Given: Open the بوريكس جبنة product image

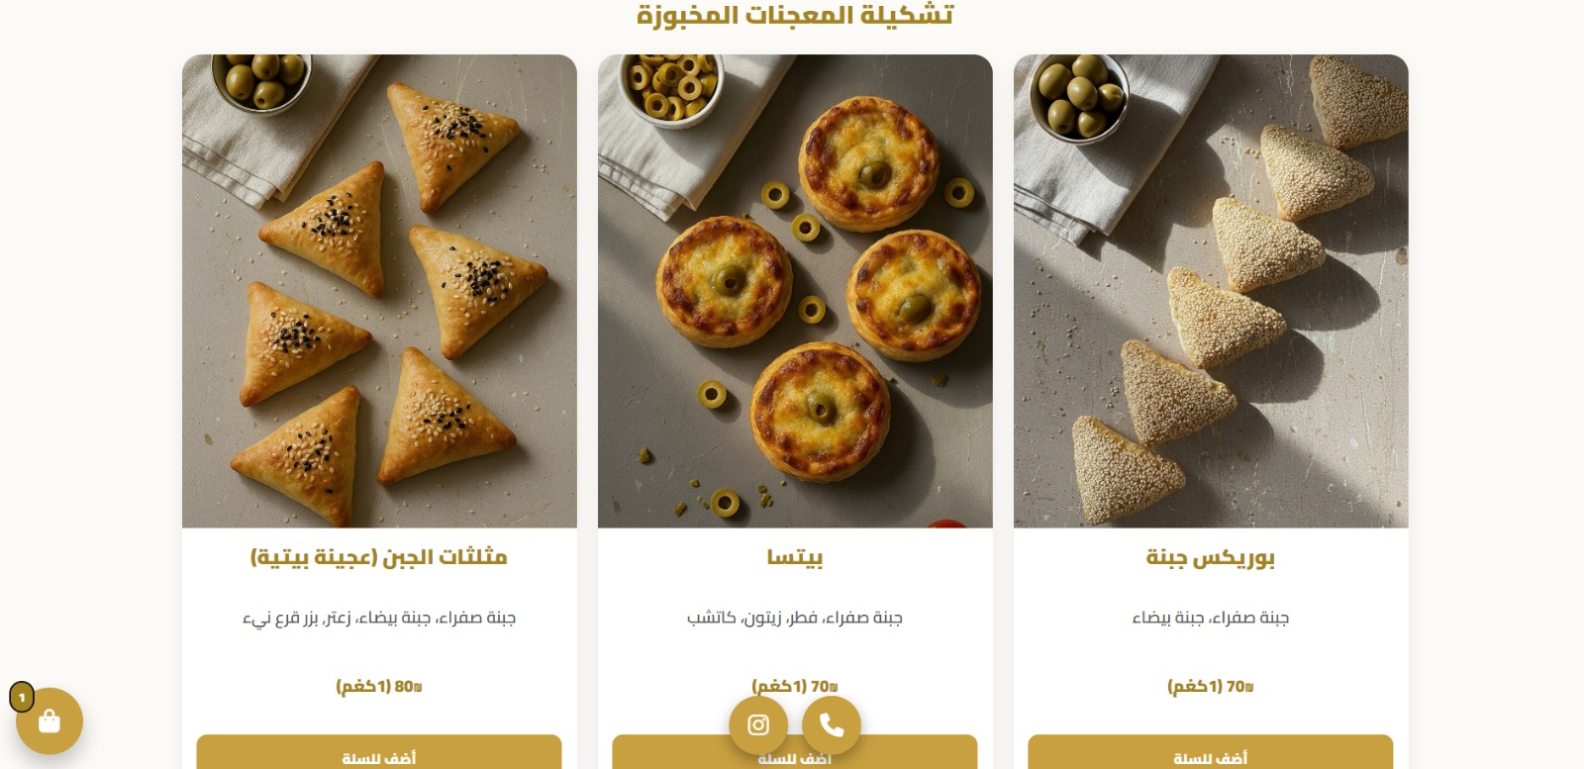Looking at the screenshot, I should (1211, 291).
